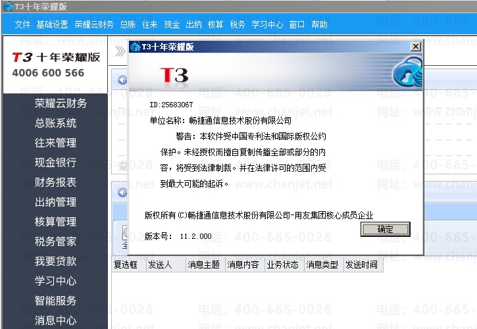Select 现金银行 in the sidebar
Image resolution: width=477 pixels, height=329 pixels.
(x=55, y=163)
